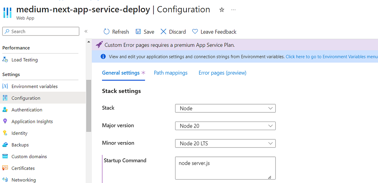Click the Minor version label
This screenshot has width=378, height=183.
pyautogui.click(x=118, y=143)
